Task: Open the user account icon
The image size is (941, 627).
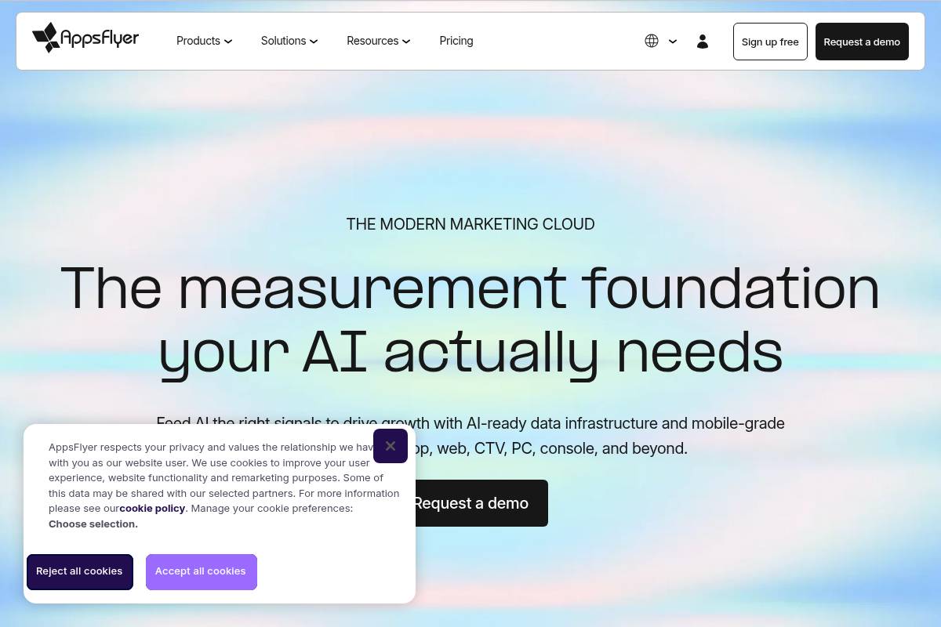Action: point(703,41)
